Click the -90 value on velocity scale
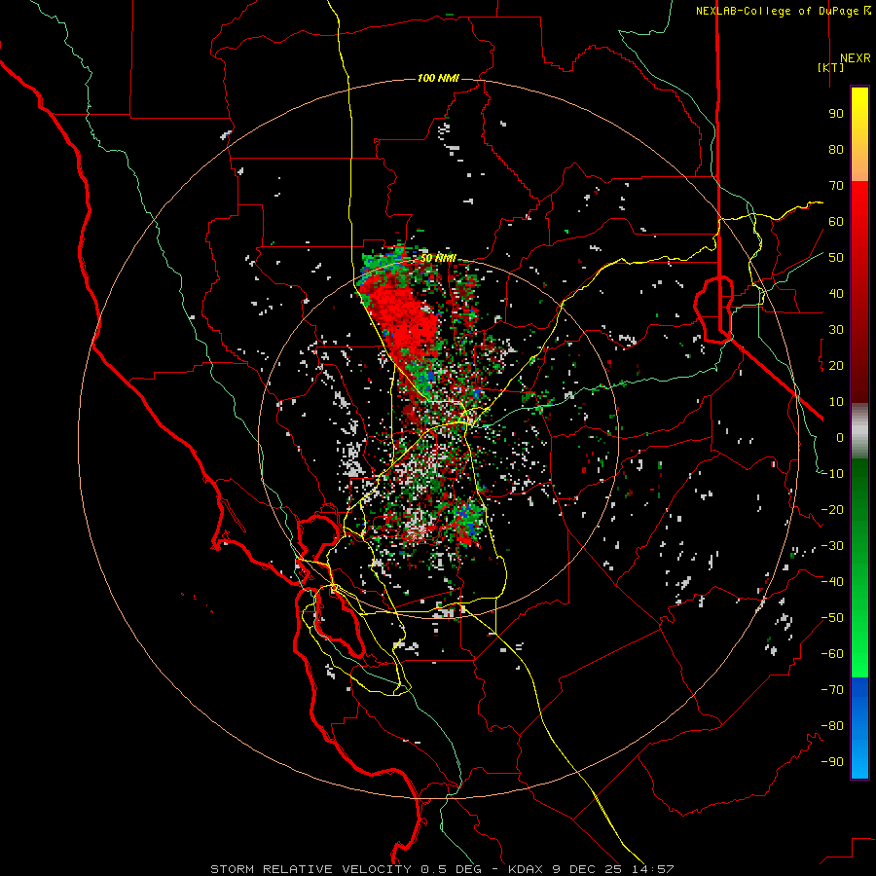Viewport: 876px width, 876px height. pyautogui.click(x=832, y=762)
